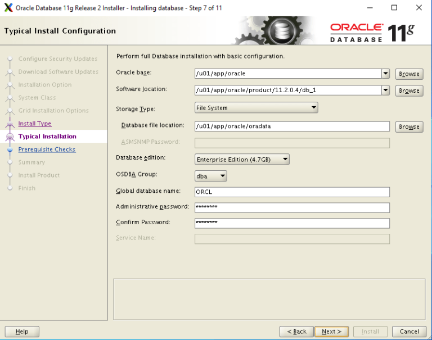This screenshot has height=340, width=432.
Task: Click the 'Perform full Database installation' description text
Action: pyautogui.click(x=200, y=56)
